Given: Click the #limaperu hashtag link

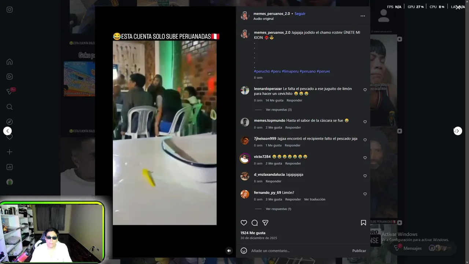Looking at the screenshot, I should click(x=290, y=71).
